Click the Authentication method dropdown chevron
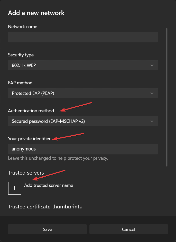The image size is (176, 242). (x=152, y=121)
